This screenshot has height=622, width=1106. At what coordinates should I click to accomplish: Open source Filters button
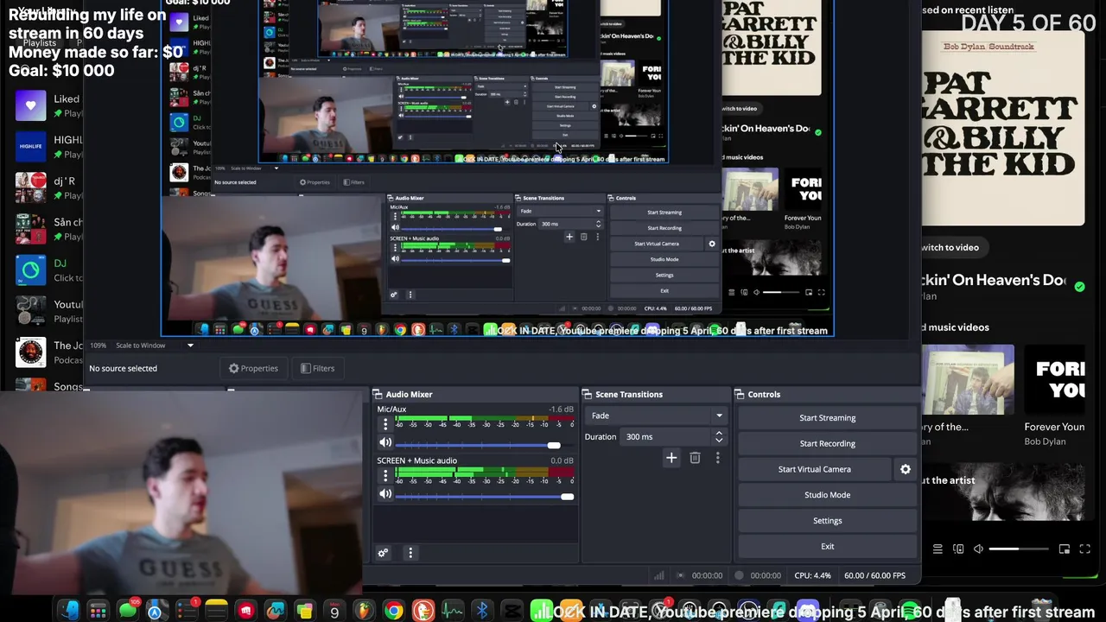pyautogui.click(x=317, y=368)
